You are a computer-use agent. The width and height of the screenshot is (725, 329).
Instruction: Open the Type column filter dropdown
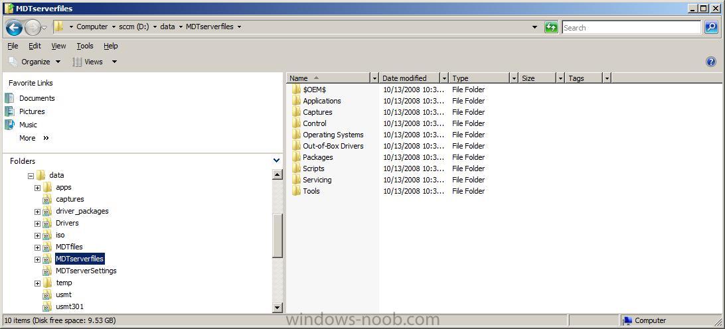coord(514,78)
